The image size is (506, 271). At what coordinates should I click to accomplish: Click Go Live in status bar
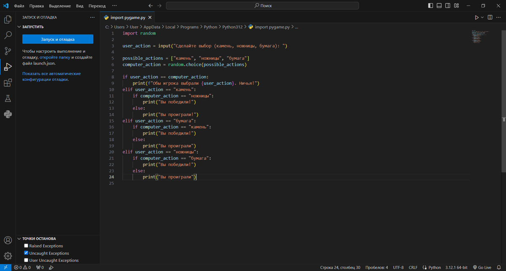pyautogui.click(x=482, y=267)
